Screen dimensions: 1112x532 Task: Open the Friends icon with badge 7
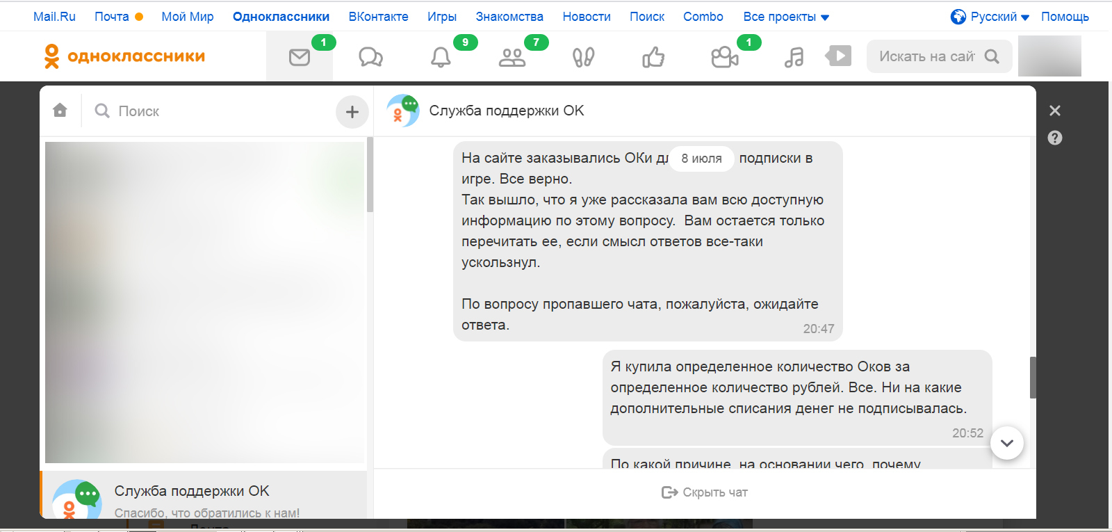click(x=512, y=57)
